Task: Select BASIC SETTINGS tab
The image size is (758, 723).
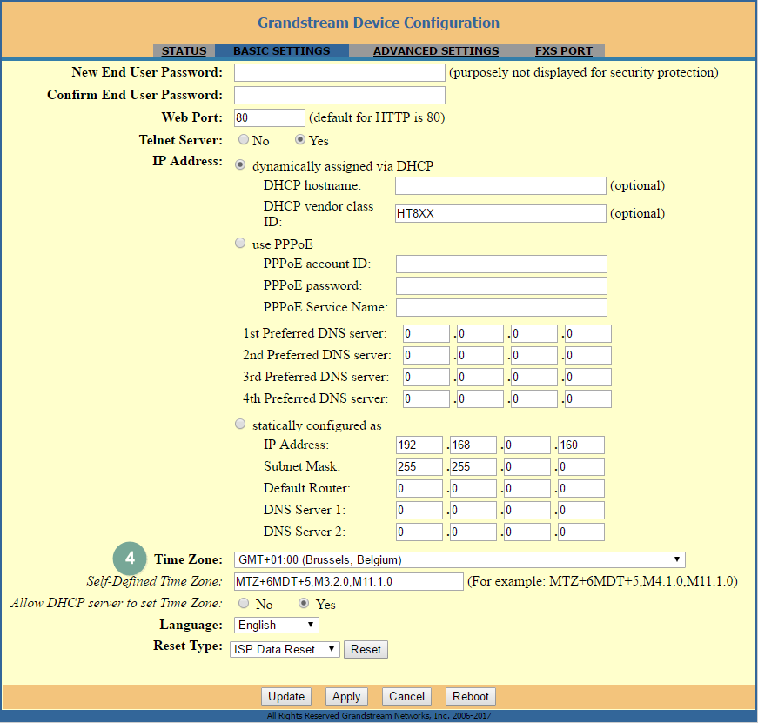Action: pyautogui.click(x=281, y=51)
